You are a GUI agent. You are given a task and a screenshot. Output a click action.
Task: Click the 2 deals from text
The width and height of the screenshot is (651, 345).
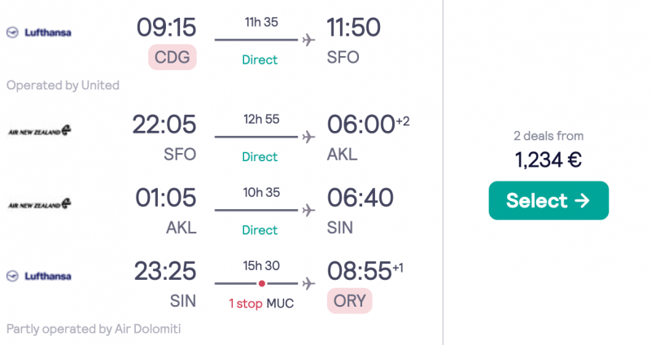(548, 136)
